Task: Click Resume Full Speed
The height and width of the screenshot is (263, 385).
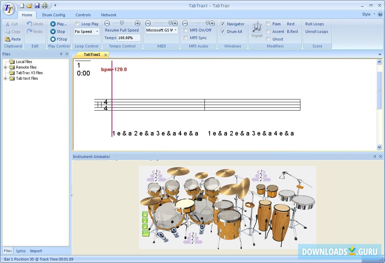Action: click(x=122, y=30)
